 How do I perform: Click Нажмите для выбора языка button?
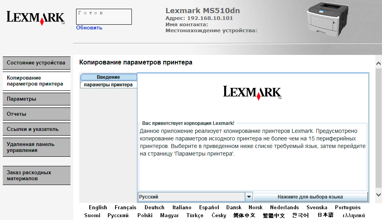(310, 197)
